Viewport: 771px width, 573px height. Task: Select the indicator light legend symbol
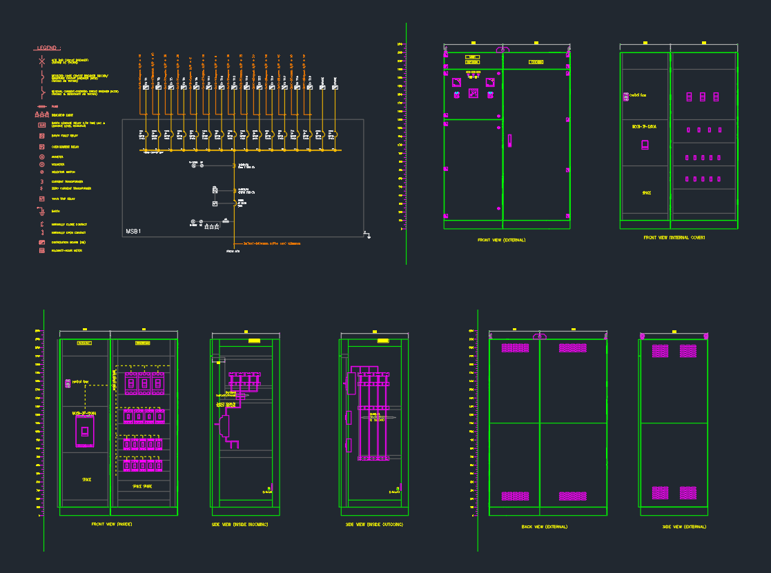(x=42, y=114)
